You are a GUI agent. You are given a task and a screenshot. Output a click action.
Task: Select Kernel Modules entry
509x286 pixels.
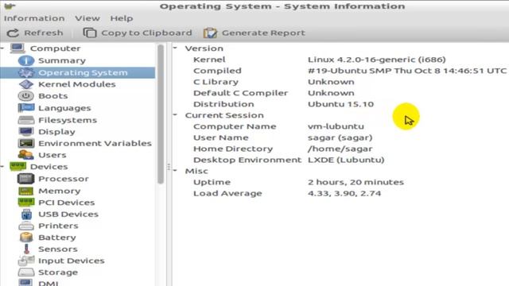tap(77, 84)
